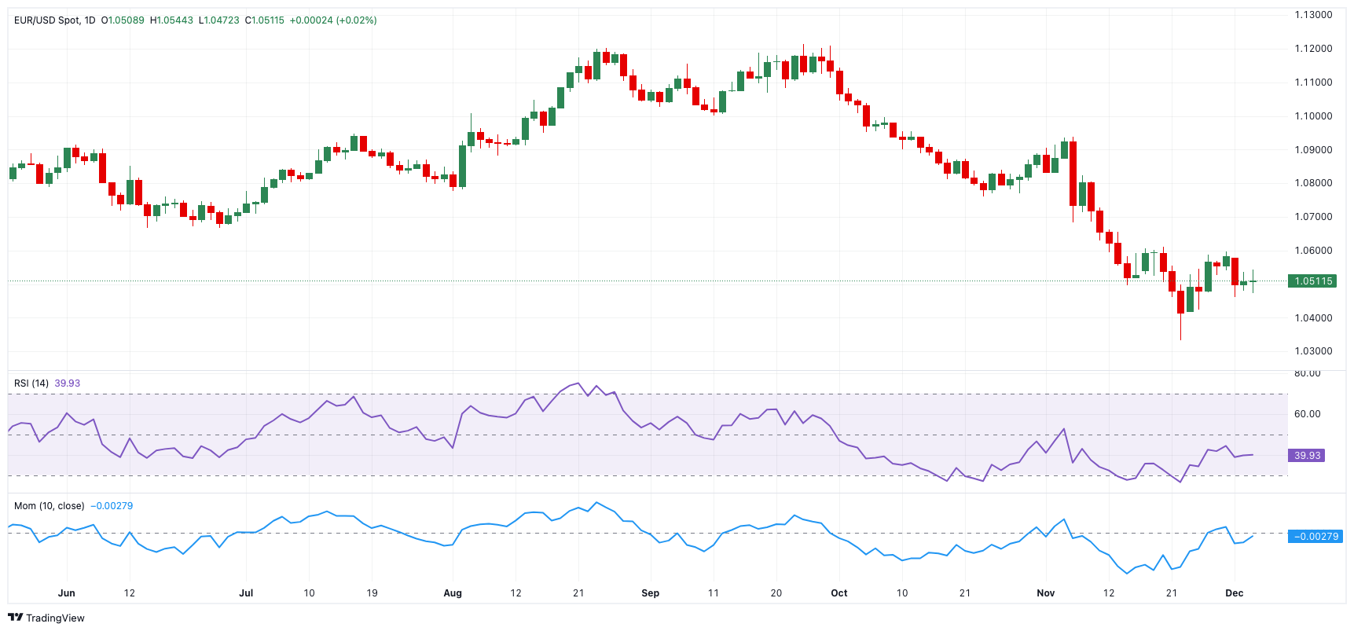The width and height of the screenshot is (1354, 631).
Task: Click the Jul label on time axis
Action: point(246,593)
